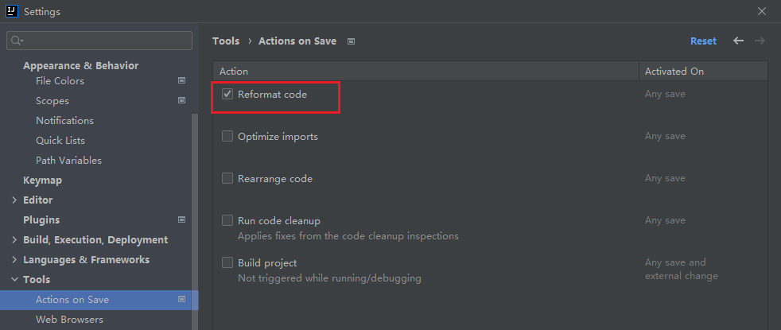Screen dimensions: 781x330
Task: Click the Reset link
Action: click(703, 41)
